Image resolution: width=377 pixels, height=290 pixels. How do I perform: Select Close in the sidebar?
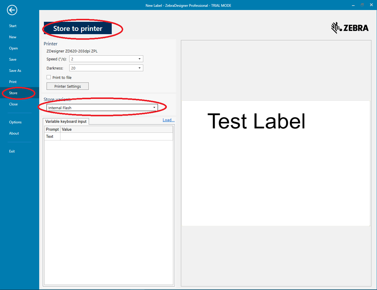(x=13, y=104)
